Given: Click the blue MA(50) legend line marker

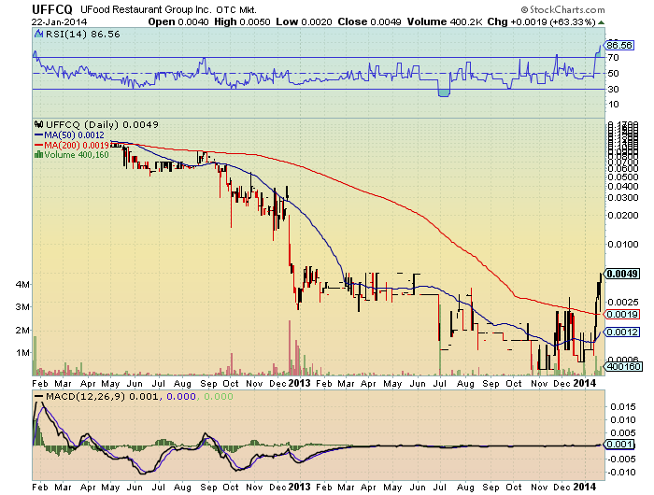Looking at the screenshot, I should click(x=39, y=135).
